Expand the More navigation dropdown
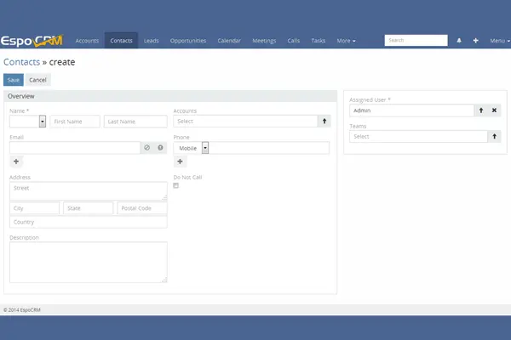Viewport: 511px width, 340px height. click(346, 40)
